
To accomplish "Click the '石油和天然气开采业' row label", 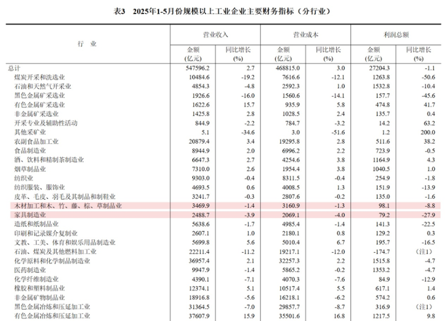I will pos(43,87).
